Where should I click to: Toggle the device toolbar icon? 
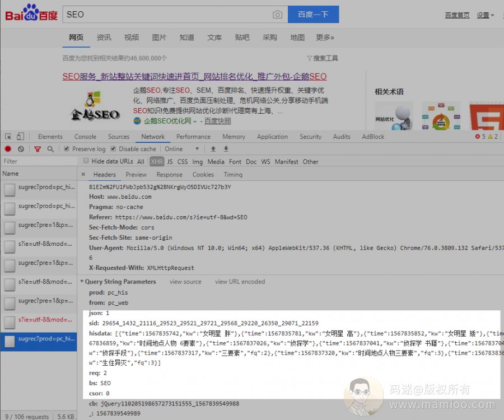pos(21,137)
